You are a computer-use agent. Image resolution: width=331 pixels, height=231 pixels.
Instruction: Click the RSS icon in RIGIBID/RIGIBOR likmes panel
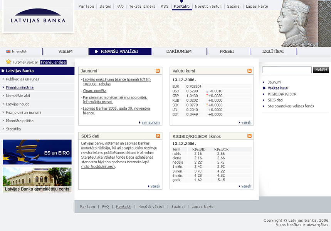coord(249,136)
